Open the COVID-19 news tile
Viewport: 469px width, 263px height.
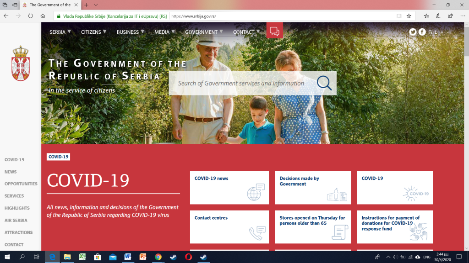[x=229, y=187]
